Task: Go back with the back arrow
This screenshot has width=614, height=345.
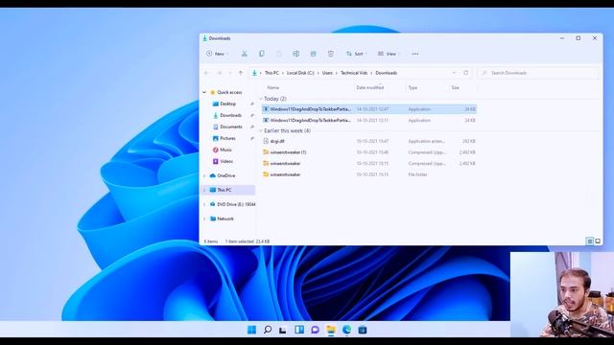Action: click(x=206, y=73)
